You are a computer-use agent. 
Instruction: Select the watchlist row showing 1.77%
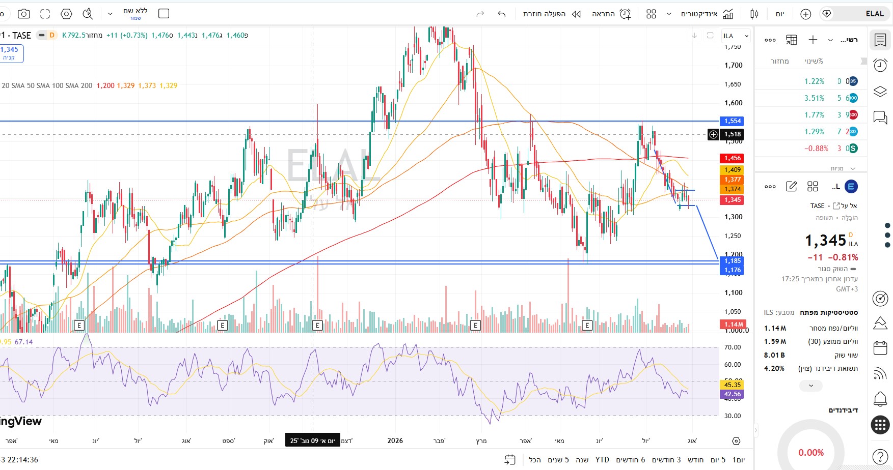tap(810, 115)
